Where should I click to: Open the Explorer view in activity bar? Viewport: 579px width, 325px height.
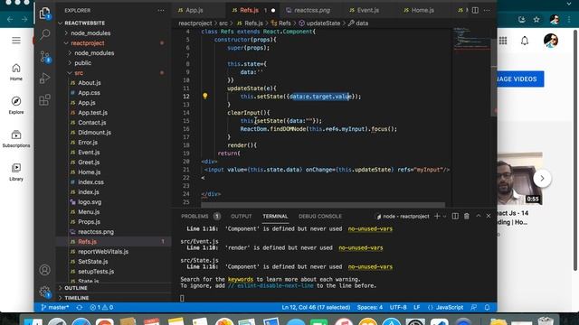click(44, 14)
